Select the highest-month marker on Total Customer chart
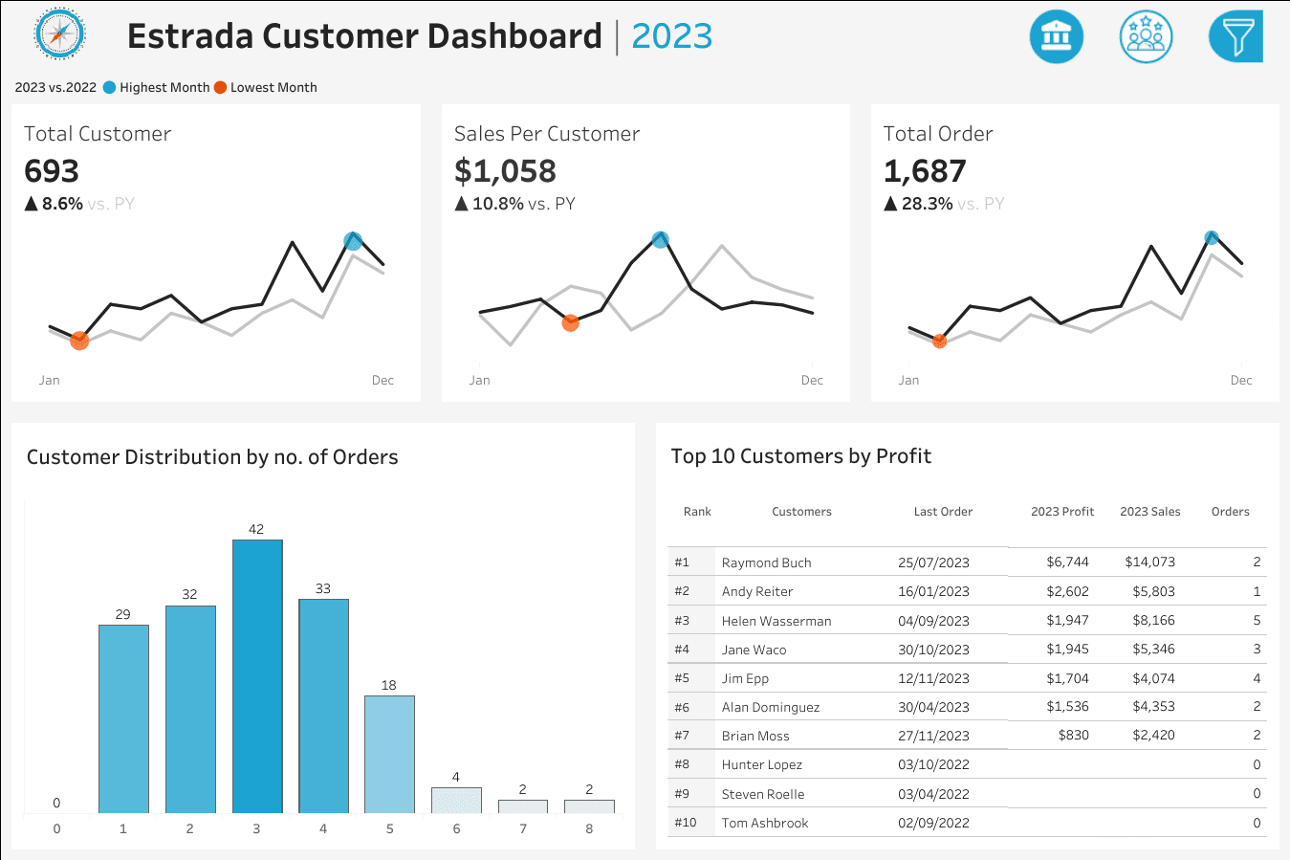The height and width of the screenshot is (860, 1290). (352, 240)
